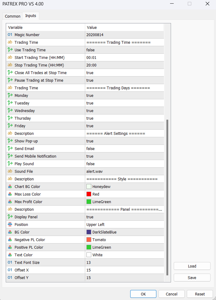Image resolution: width=216 pixels, height=300 pixels.
Task: Click the boolean icon beside Display Panel
Action: 10,217
